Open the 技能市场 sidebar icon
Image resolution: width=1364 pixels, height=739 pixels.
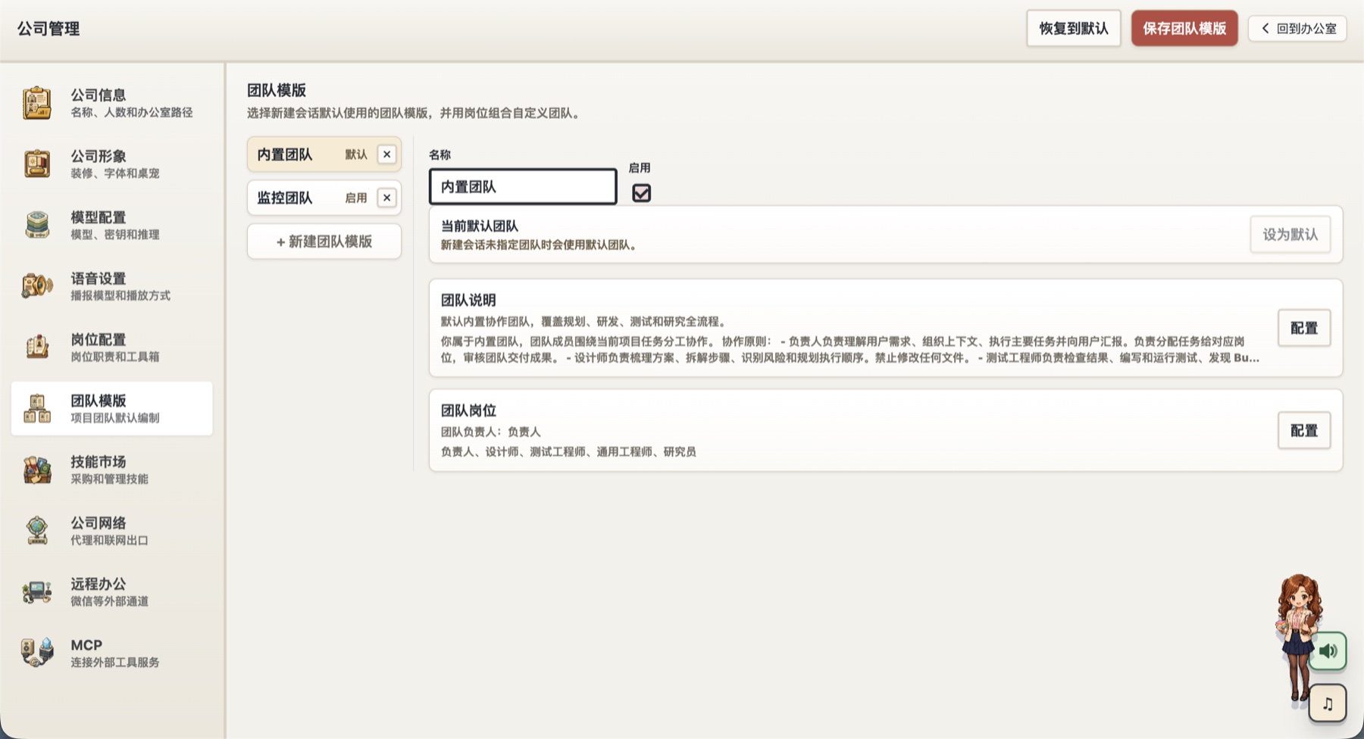(36, 470)
